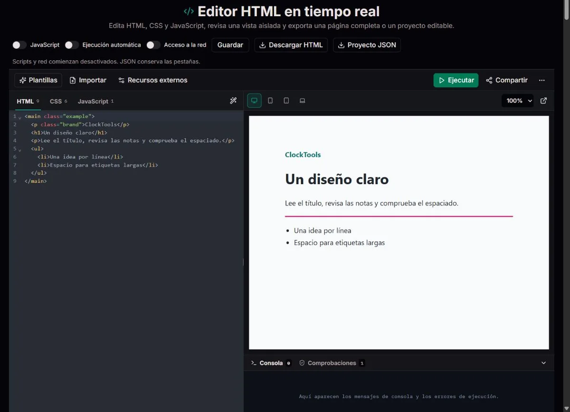570x412 pixels.
Task: Collapse the ul element fold arrow on line 5
Action: pos(20,149)
